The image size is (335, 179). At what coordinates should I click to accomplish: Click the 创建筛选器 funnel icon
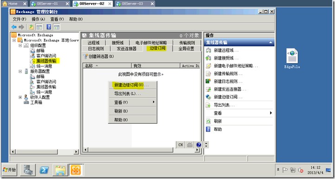(x=85, y=57)
